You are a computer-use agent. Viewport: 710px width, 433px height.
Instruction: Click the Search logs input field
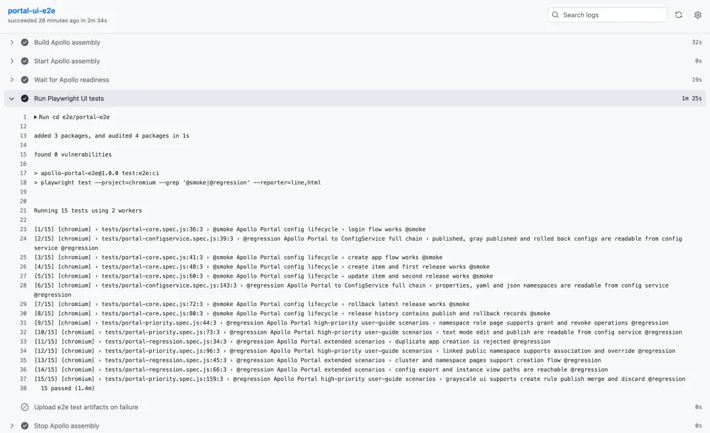(607, 15)
